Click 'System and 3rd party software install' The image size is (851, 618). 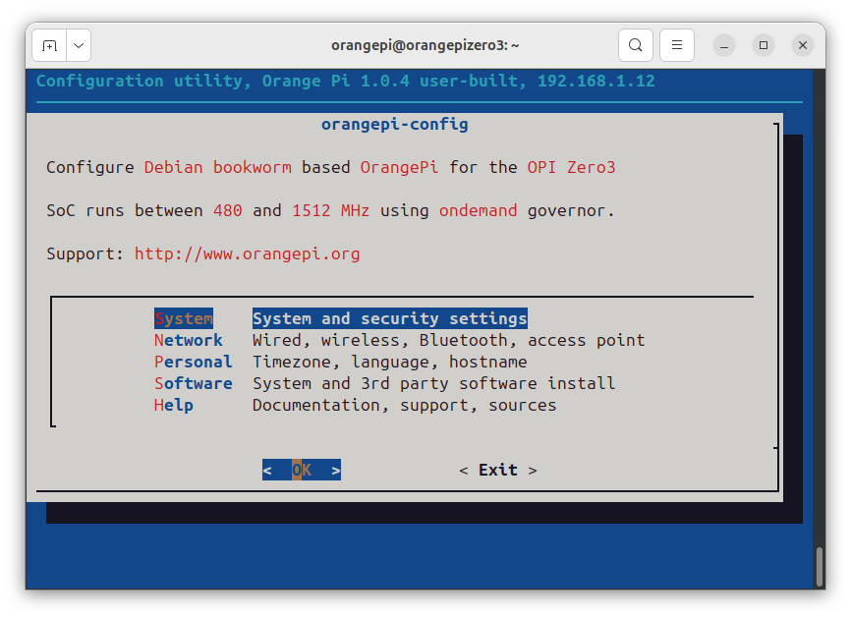pos(434,383)
